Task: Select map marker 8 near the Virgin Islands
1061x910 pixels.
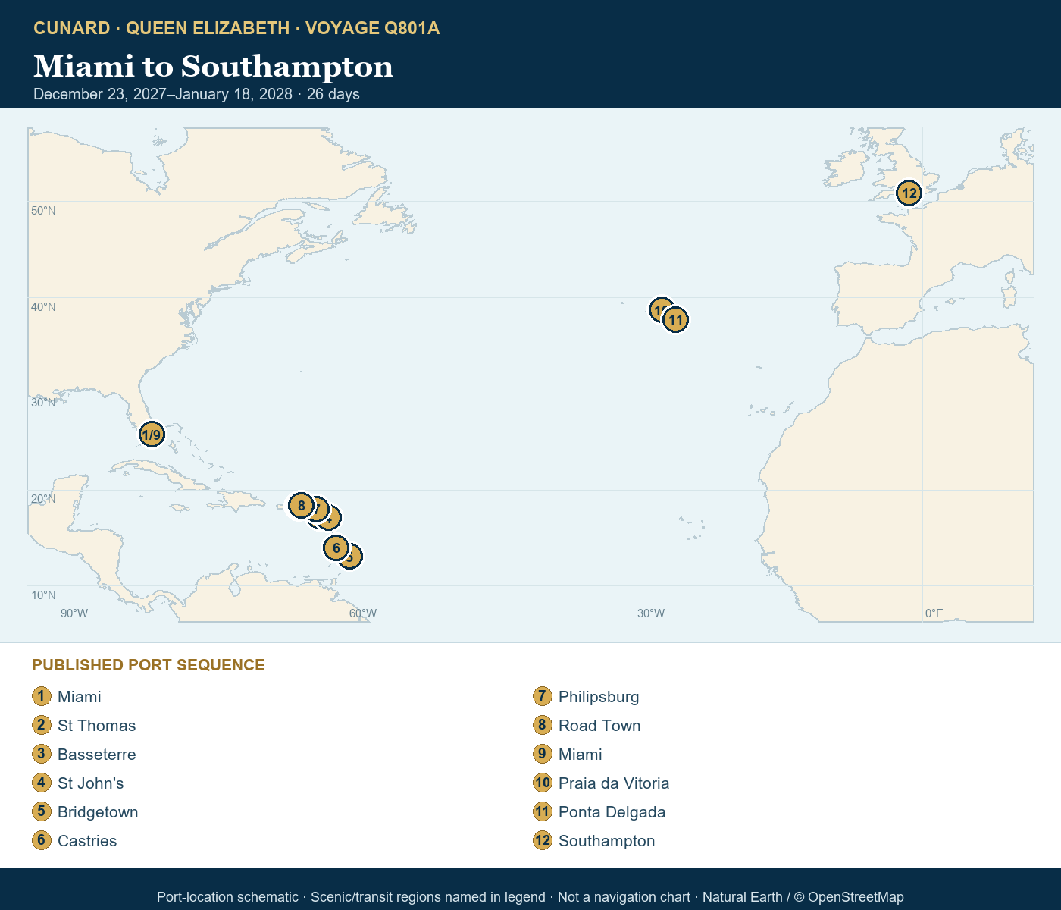Action: [301, 505]
